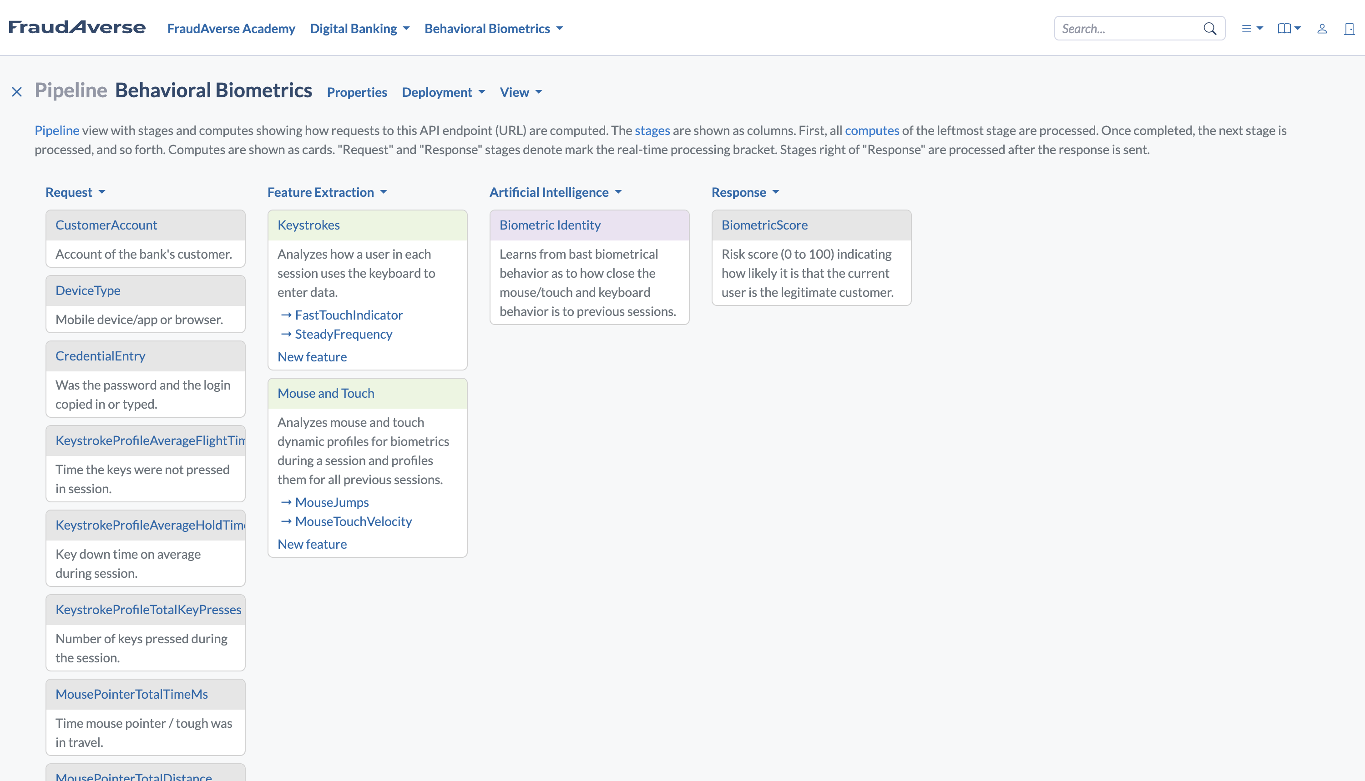Image resolution: width=1365 pixels, height=781 pixels.
Task: Open the Request stage dropdown
Action: coord(76,192)
